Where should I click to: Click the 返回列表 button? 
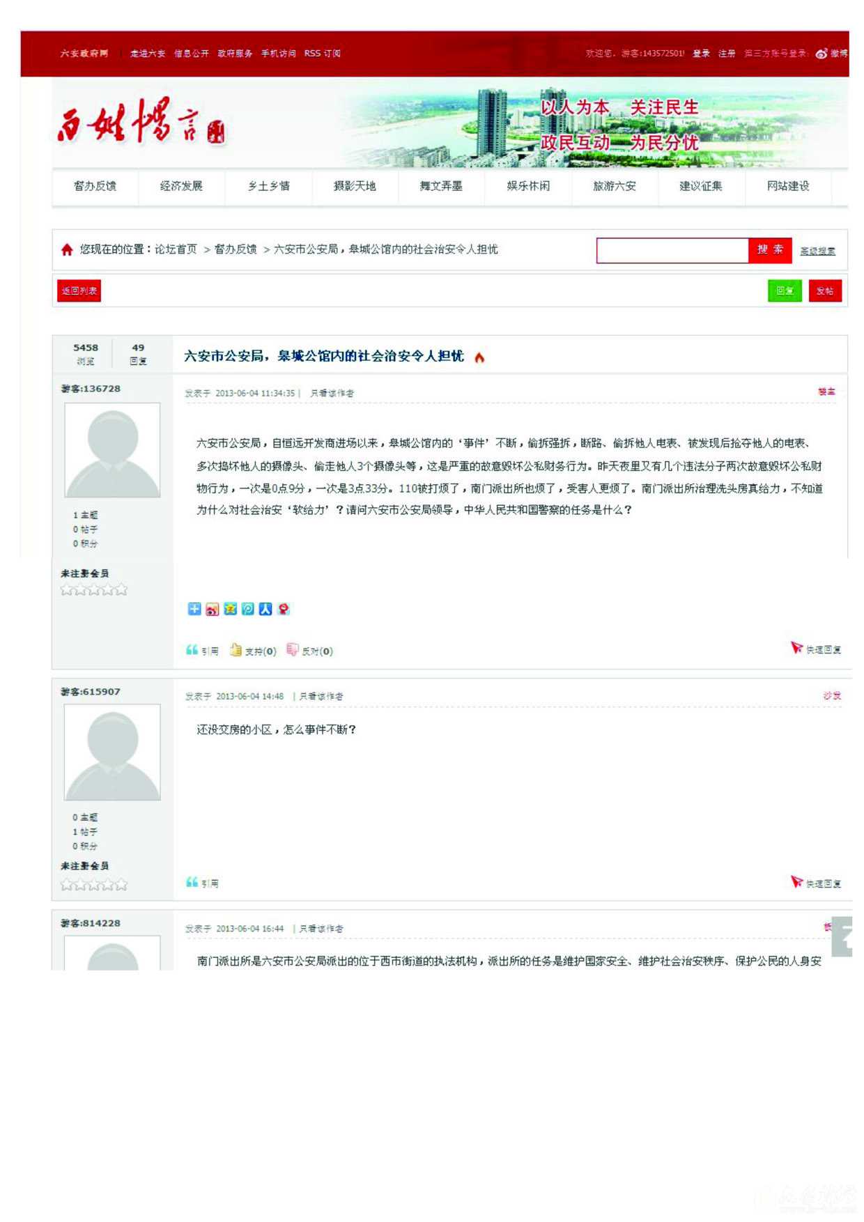(79, 291)
